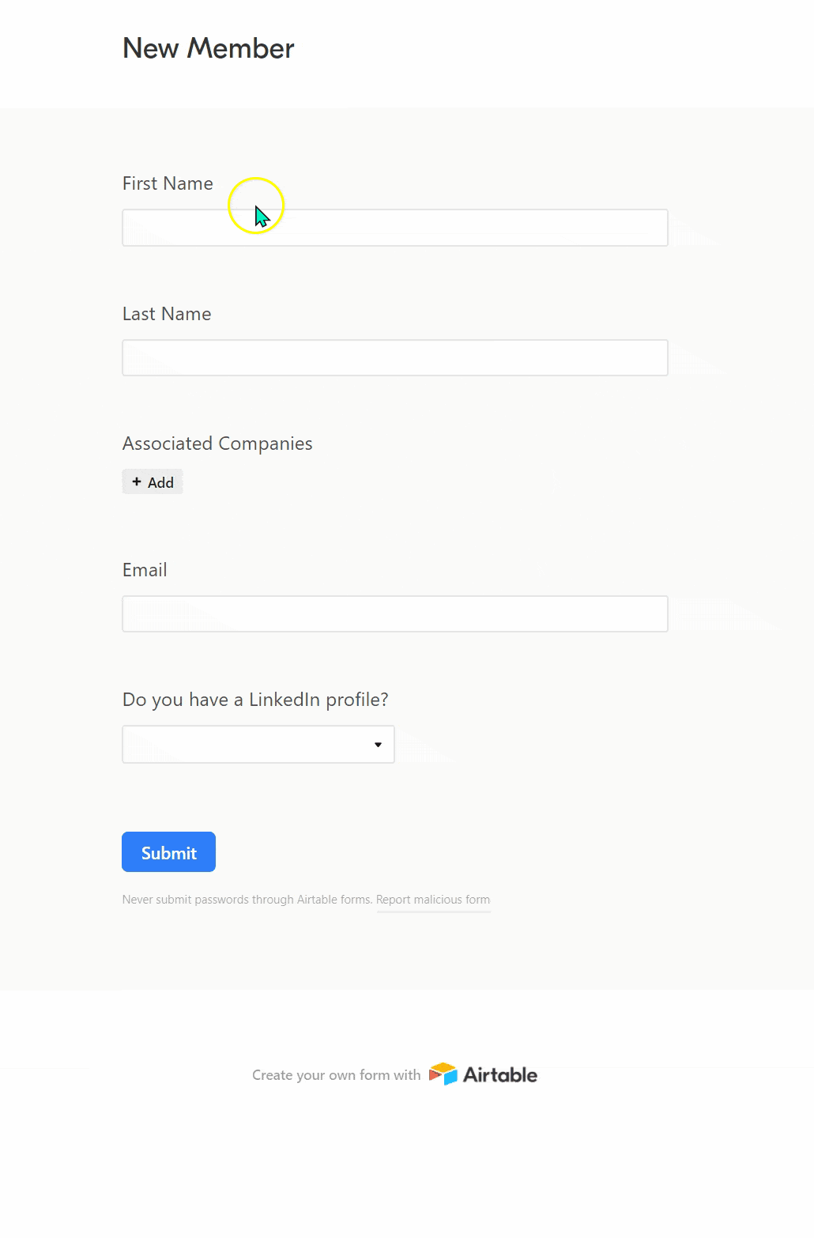
Task: Click inside the Email input field
Action: (x=394, y=613)
